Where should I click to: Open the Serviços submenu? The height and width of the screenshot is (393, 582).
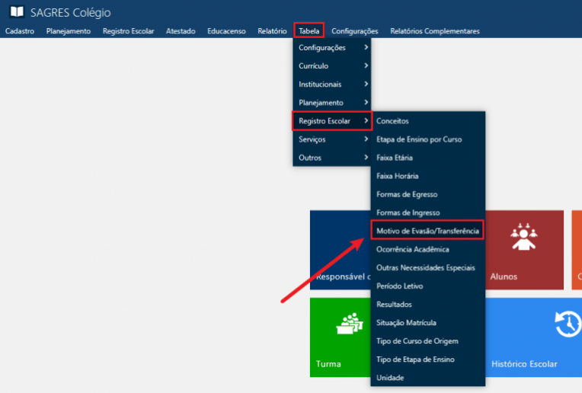click(332, 139)
